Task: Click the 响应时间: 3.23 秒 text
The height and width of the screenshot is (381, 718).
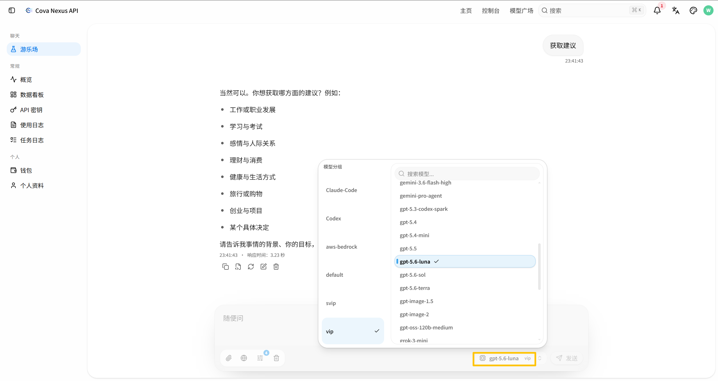Action: [x=266, y=255]
